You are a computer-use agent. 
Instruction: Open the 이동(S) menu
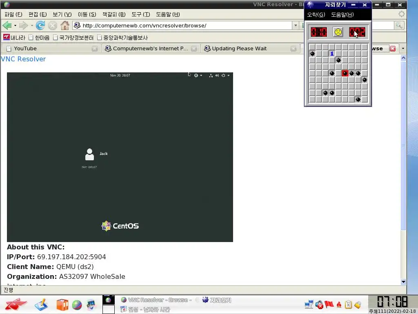[87, 14]
